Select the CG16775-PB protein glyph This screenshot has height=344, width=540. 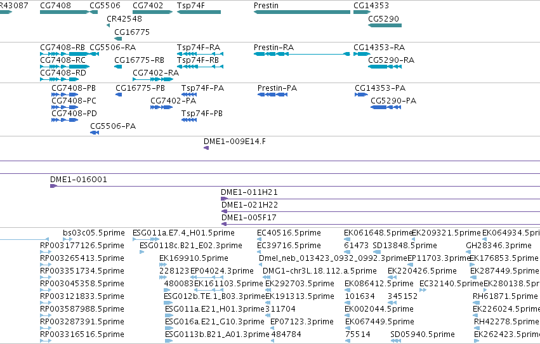point(119,95)
